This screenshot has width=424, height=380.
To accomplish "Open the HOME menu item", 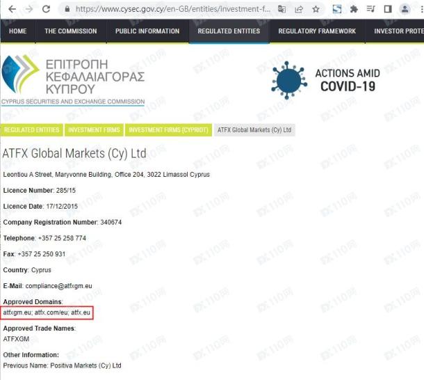I will click(x=18, y=31).
